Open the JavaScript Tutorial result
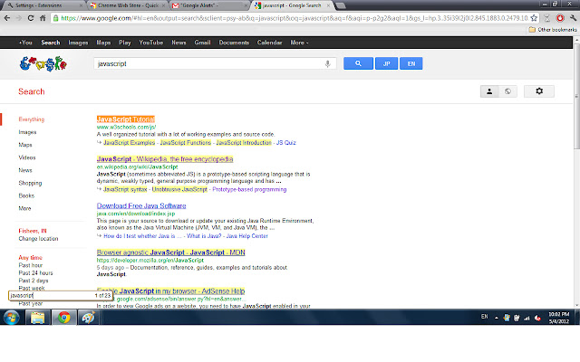Viewport: 580px width, 362px height. click(x=125, y=119)
